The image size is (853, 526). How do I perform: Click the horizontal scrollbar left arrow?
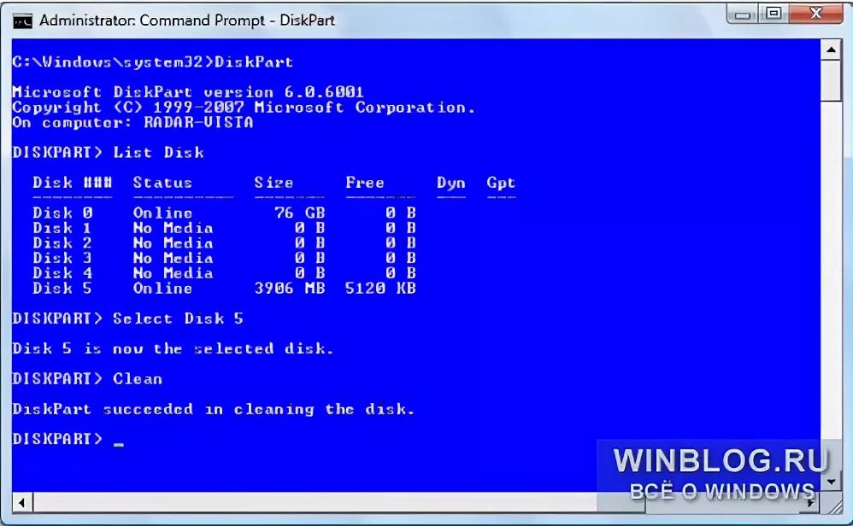(21, 503)
